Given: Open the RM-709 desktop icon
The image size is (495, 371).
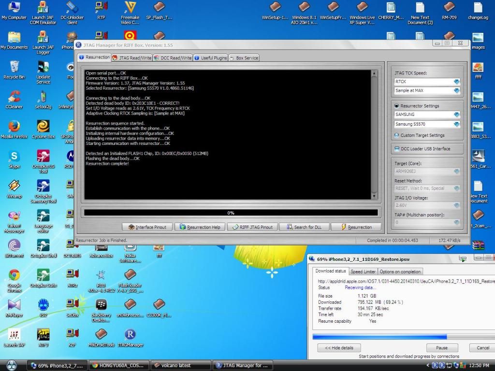Looking at the screenshot, I should coord(449,11).
